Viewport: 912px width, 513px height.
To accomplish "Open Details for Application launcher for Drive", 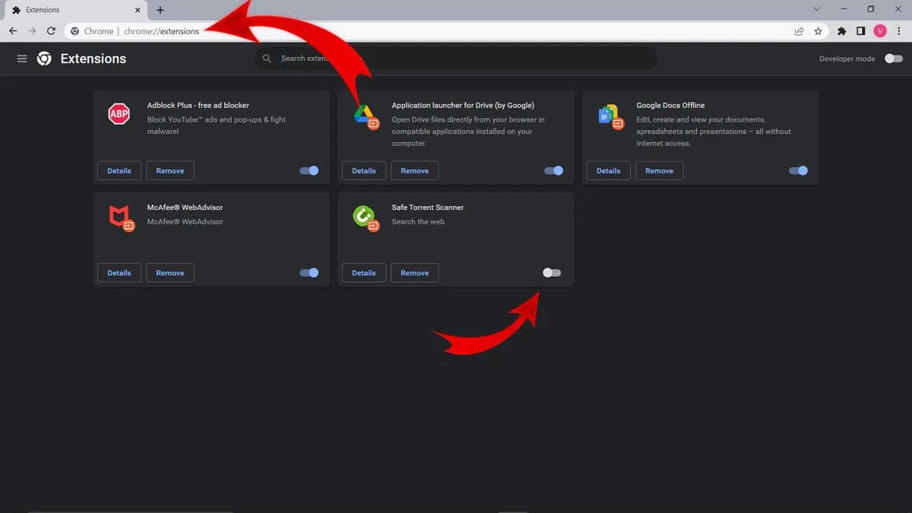I will tap(364, 171).
